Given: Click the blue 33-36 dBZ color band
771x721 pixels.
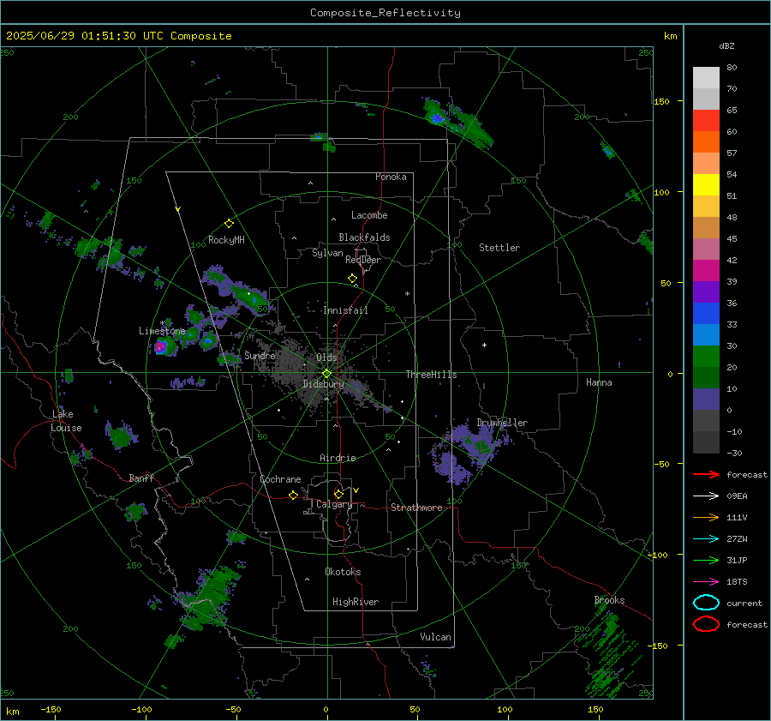Looking at the screenshot, I should pos(706,314).
